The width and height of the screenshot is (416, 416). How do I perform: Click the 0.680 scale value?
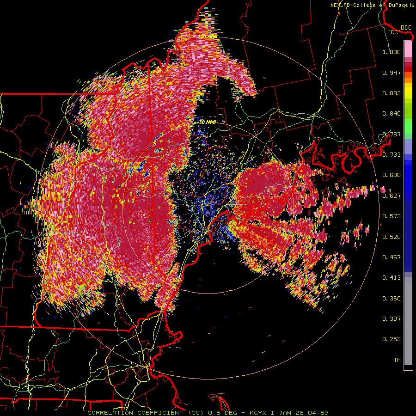[392, 175]
